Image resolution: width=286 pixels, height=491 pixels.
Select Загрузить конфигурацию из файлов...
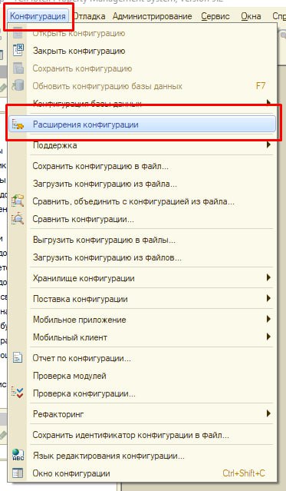pyautogui.click(x=107, y=257)
